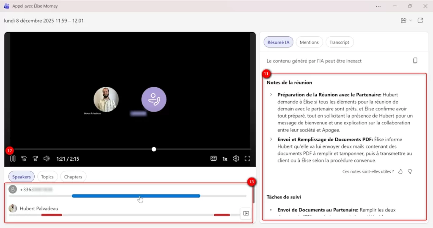Open video settings gear icon
Viewport: 433px width, 228px height.
click(236, 159)
